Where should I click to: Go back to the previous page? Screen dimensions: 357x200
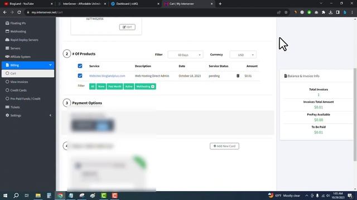[x=5, y=12]
